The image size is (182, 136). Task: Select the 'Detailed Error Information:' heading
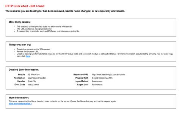click(x=24, y=70)
